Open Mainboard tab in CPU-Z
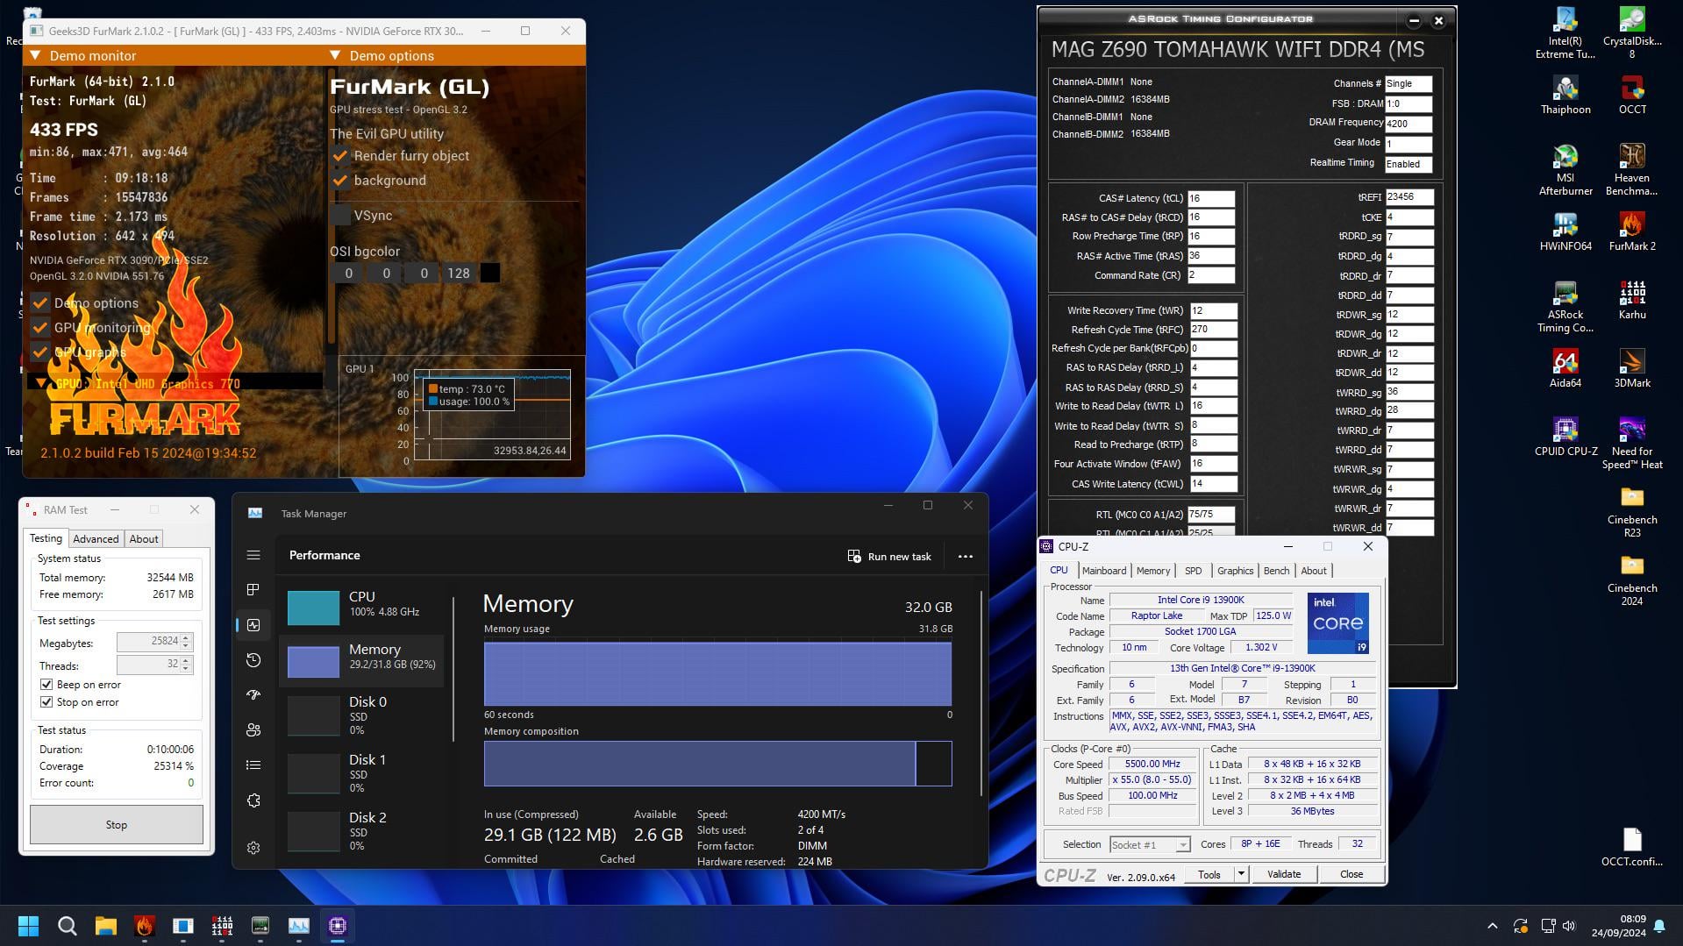 1103,571
